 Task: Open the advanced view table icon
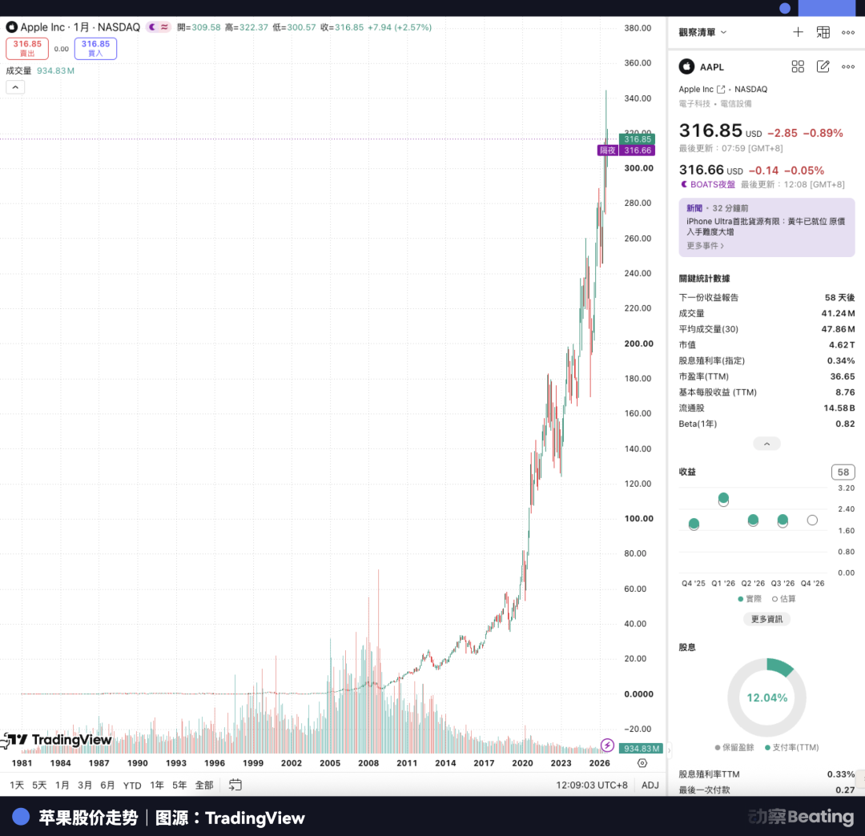[x=823, y=33]
